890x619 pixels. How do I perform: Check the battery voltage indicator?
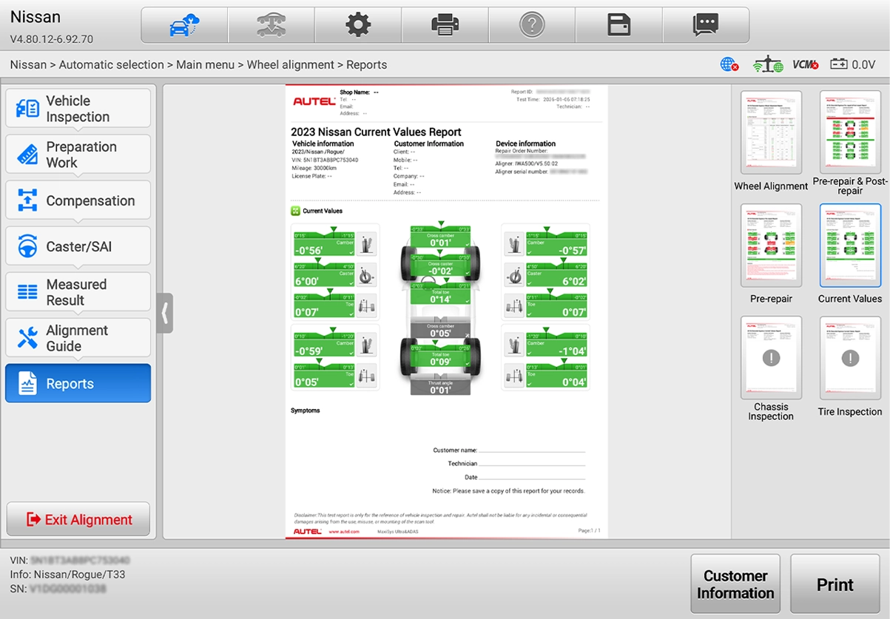pos(852,65)
